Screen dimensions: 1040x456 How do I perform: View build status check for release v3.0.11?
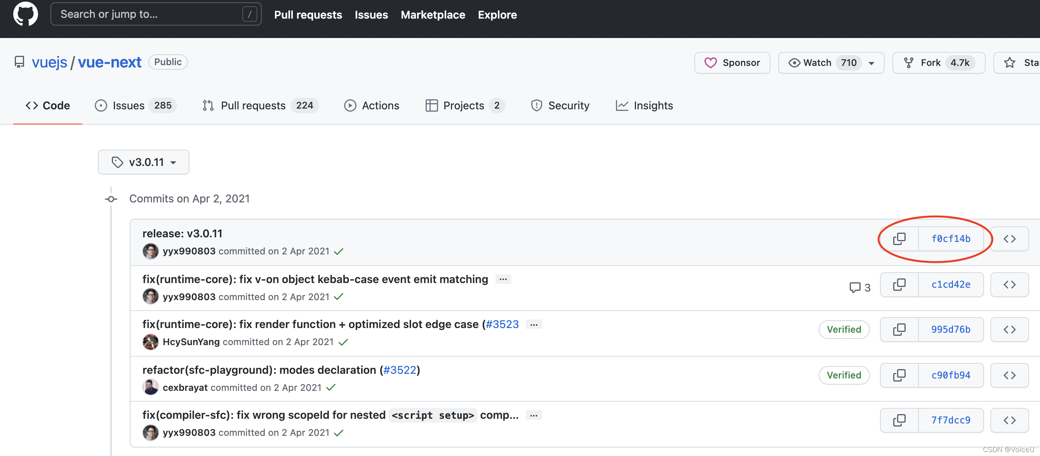[x=339, y=251]
